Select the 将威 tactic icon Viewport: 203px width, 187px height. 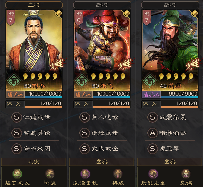click(x=118, y=174)
